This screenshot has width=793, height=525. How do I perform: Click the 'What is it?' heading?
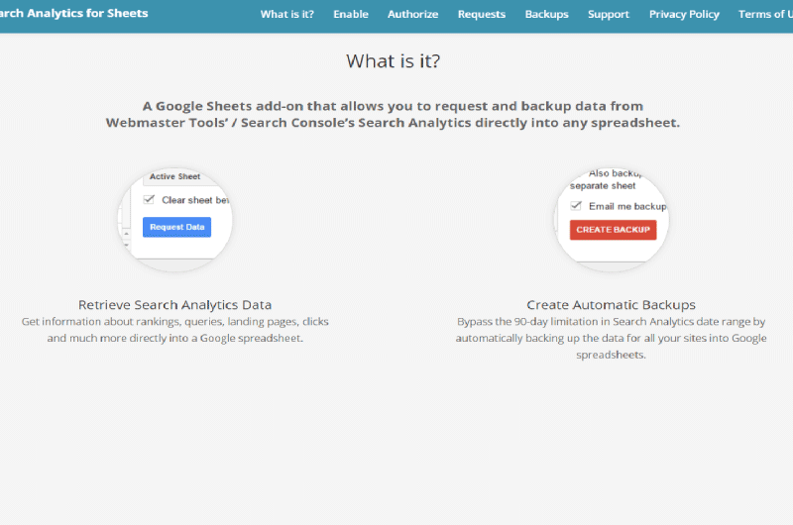tap(393, 61)
